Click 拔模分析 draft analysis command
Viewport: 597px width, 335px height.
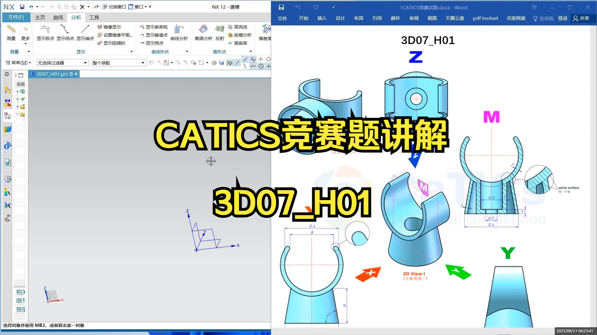pos(240,35)
